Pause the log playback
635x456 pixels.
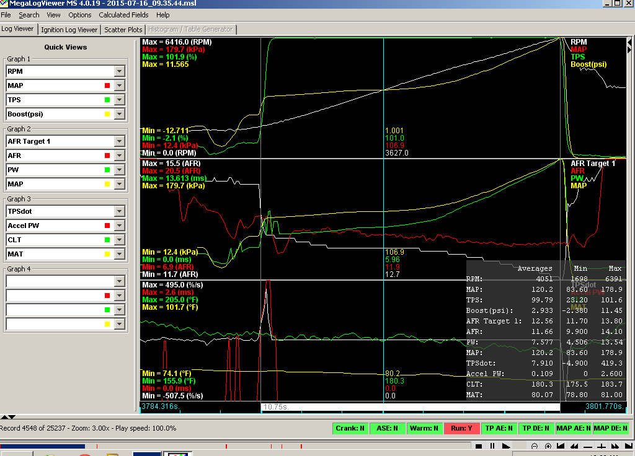point(492,446)
